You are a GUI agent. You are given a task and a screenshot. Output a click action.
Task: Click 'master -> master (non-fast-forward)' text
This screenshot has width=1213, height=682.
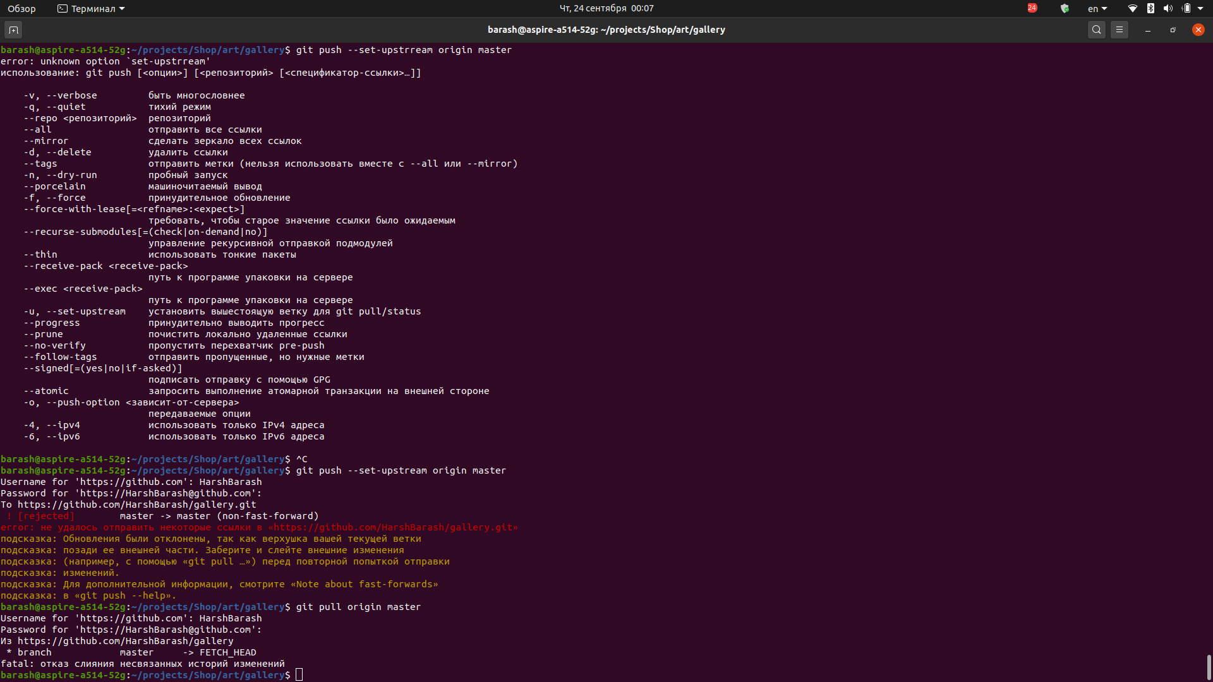tap(219, 516)
